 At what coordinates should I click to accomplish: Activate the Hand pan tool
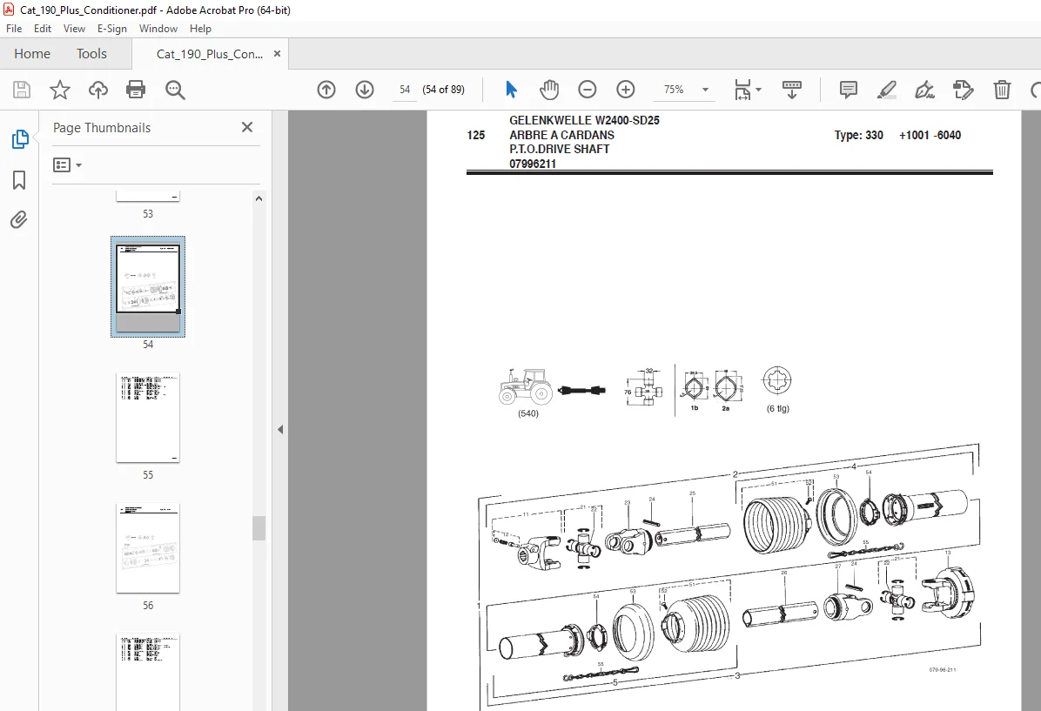point(549,90)
